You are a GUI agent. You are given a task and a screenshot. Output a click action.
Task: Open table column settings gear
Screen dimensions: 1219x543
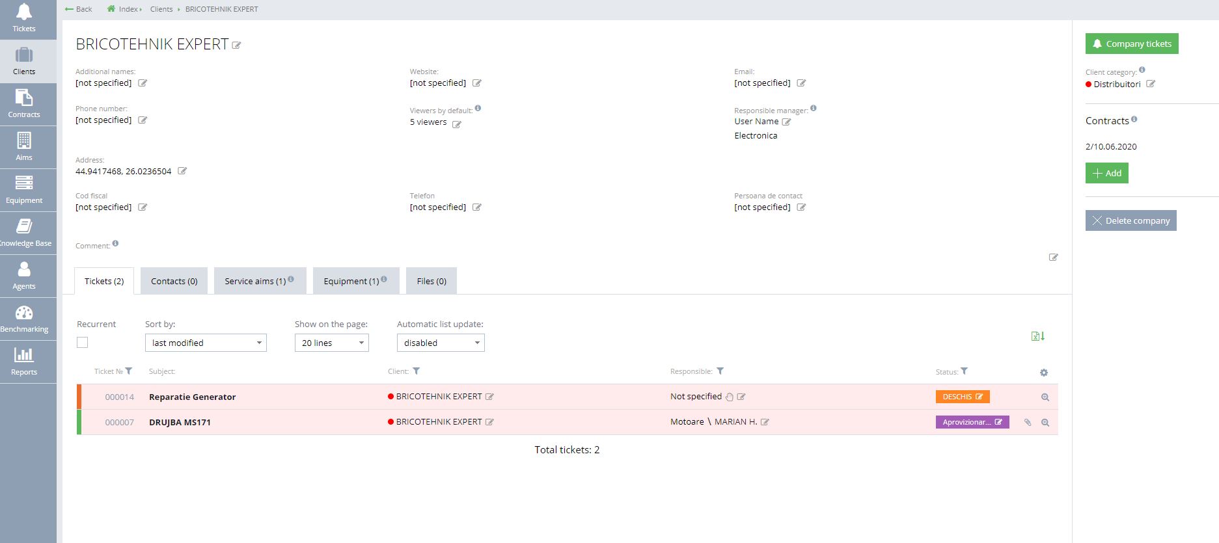(x=1044, y=373)
